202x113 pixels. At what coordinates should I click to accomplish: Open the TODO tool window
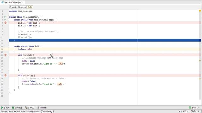click(30, 108)
